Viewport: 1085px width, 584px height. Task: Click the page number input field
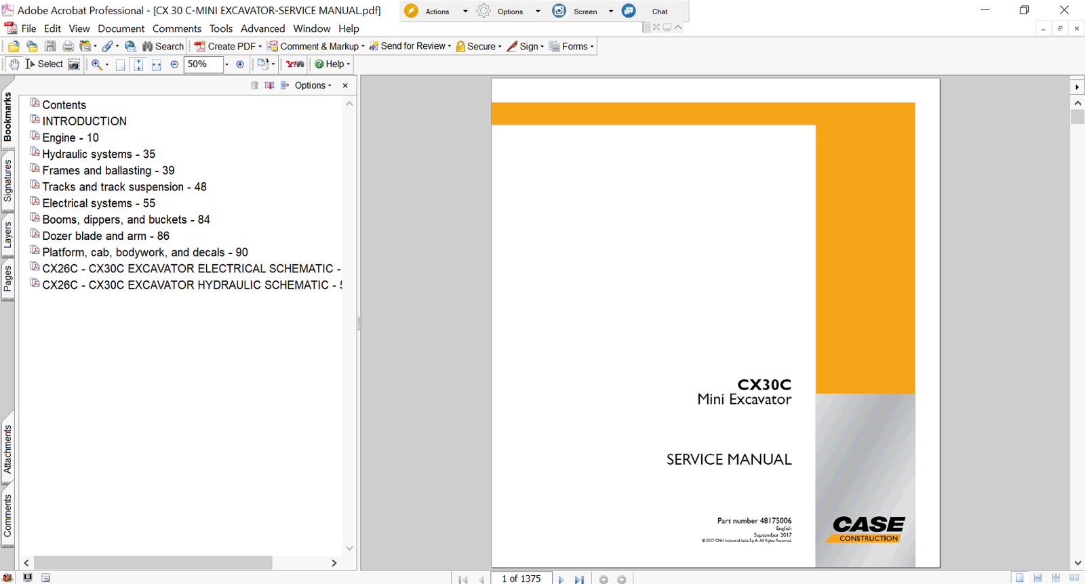click(521, 579)
